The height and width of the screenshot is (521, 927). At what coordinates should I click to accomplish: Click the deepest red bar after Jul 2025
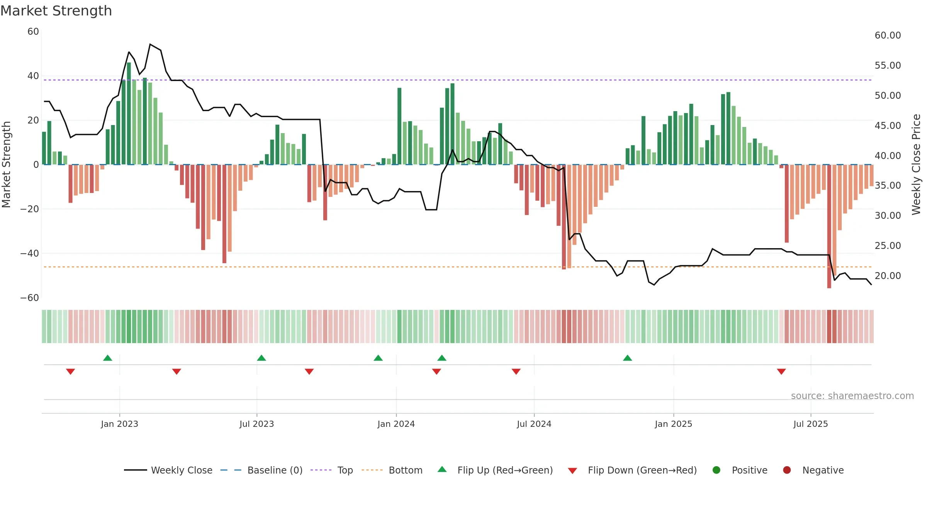[x=829, y=226]
